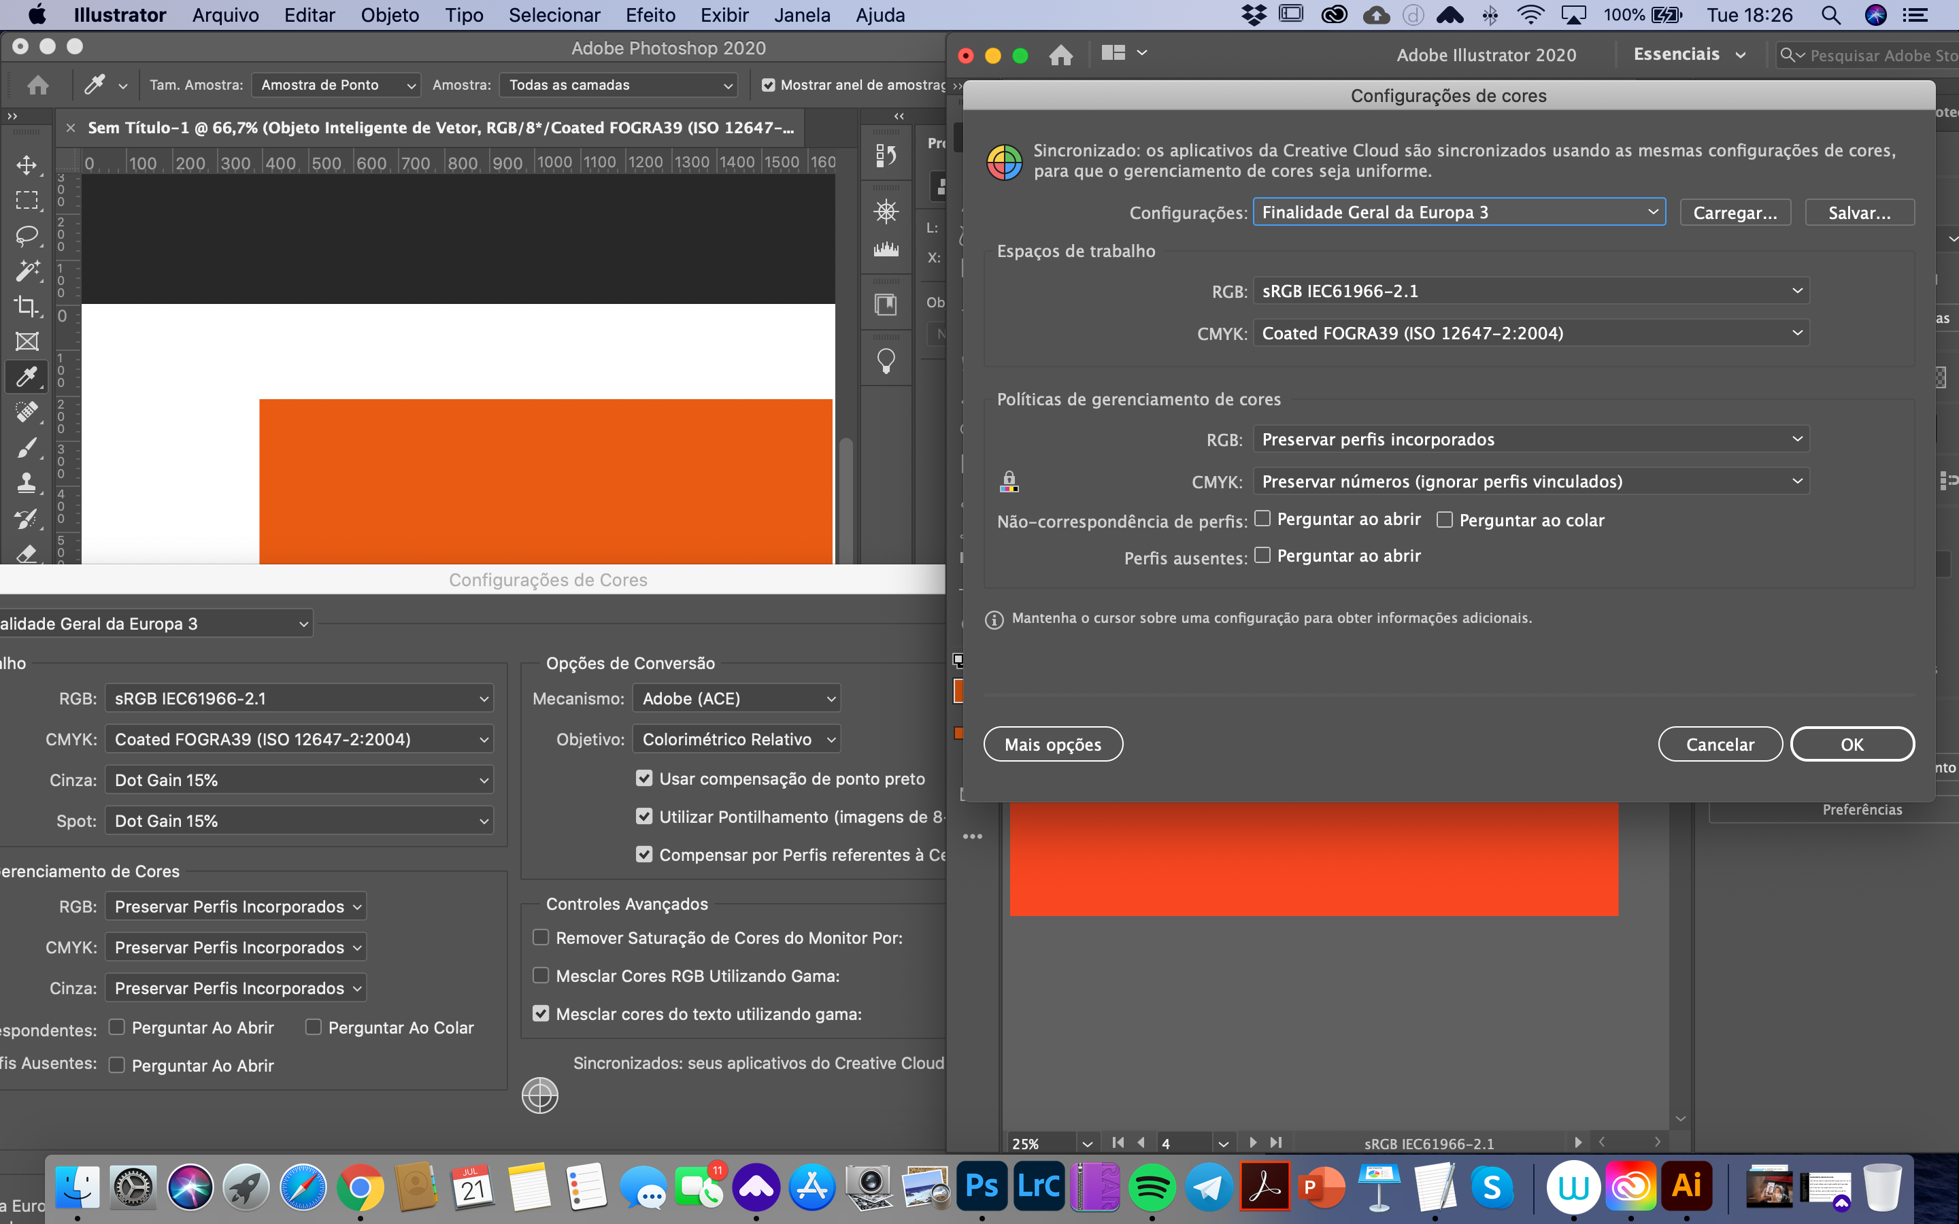Uncheck 'Mesclar cores do texto utilizando gama'
Image resolution: width=1959 pixels, height=1224 pixels.
pyautogui.click(x=541, y=1013)
